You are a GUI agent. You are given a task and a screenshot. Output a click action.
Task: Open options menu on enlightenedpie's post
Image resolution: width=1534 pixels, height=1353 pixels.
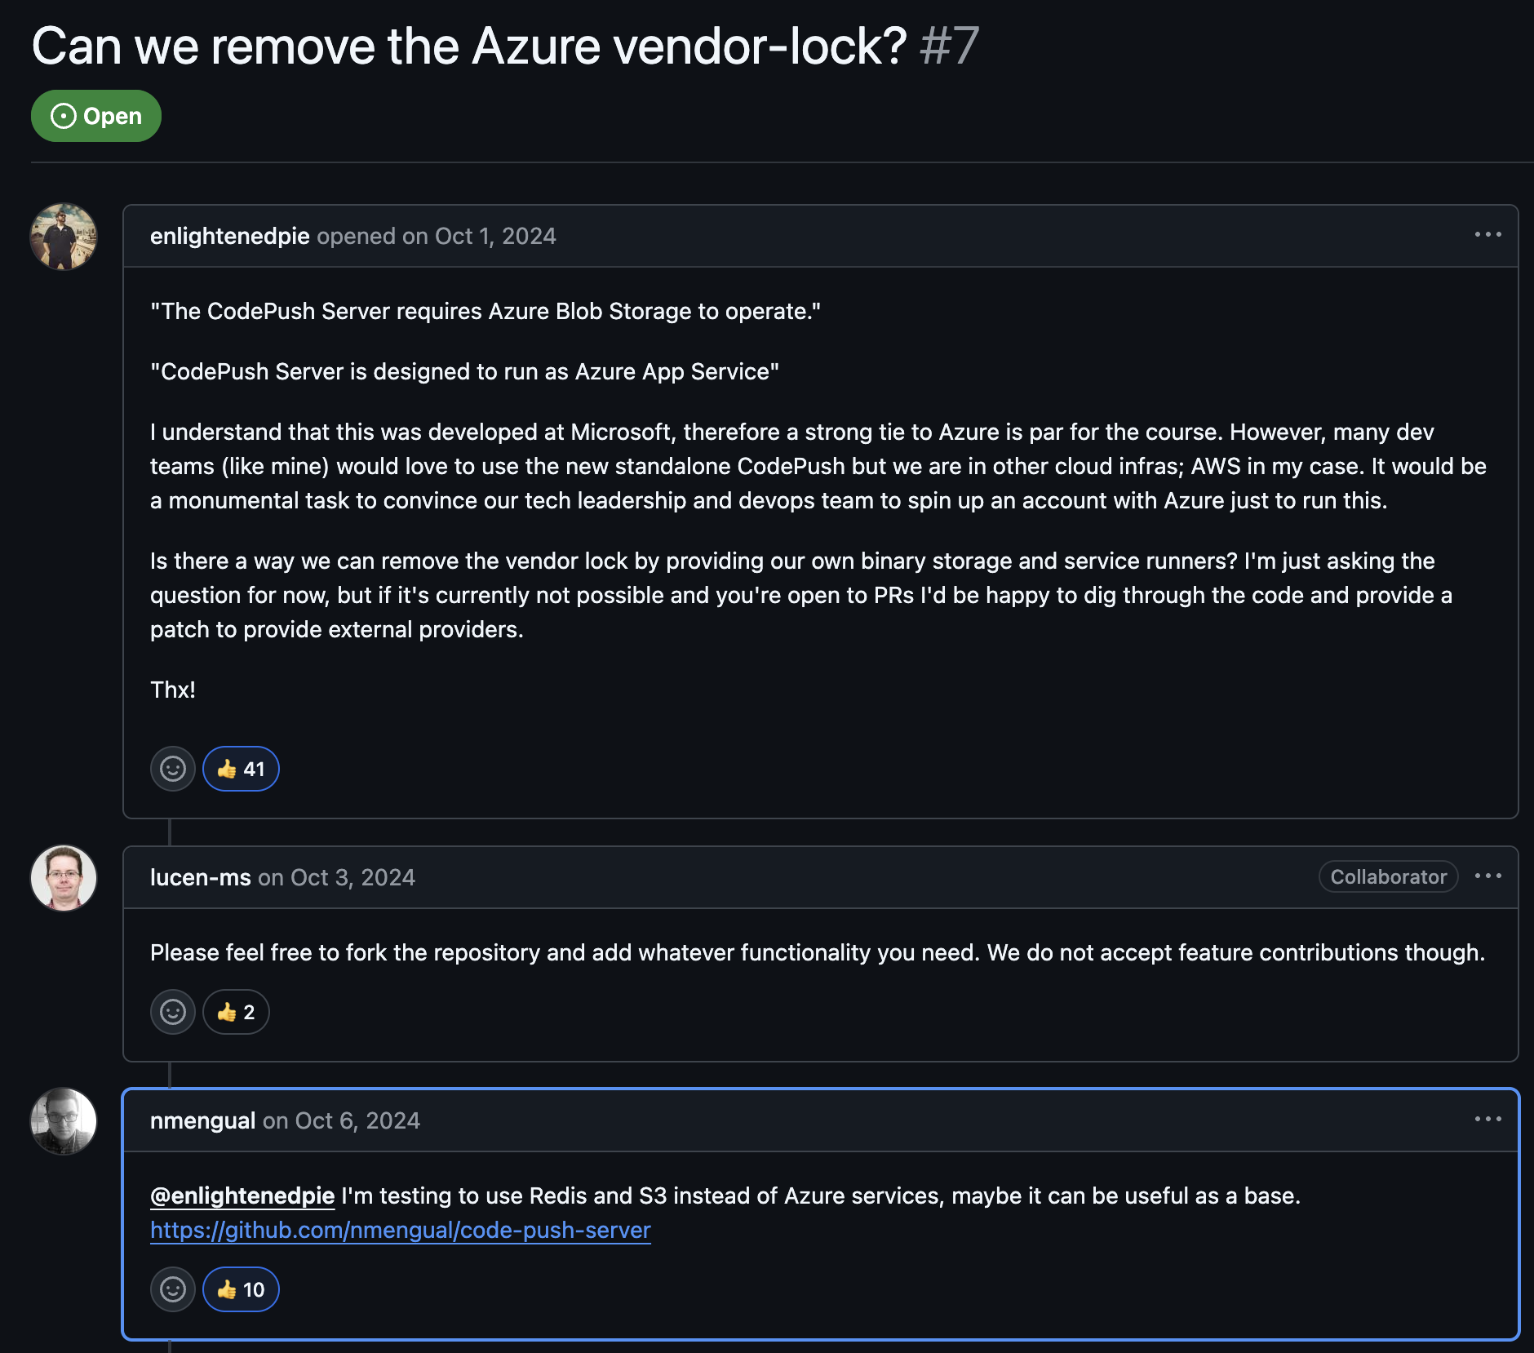point(1487,235)
